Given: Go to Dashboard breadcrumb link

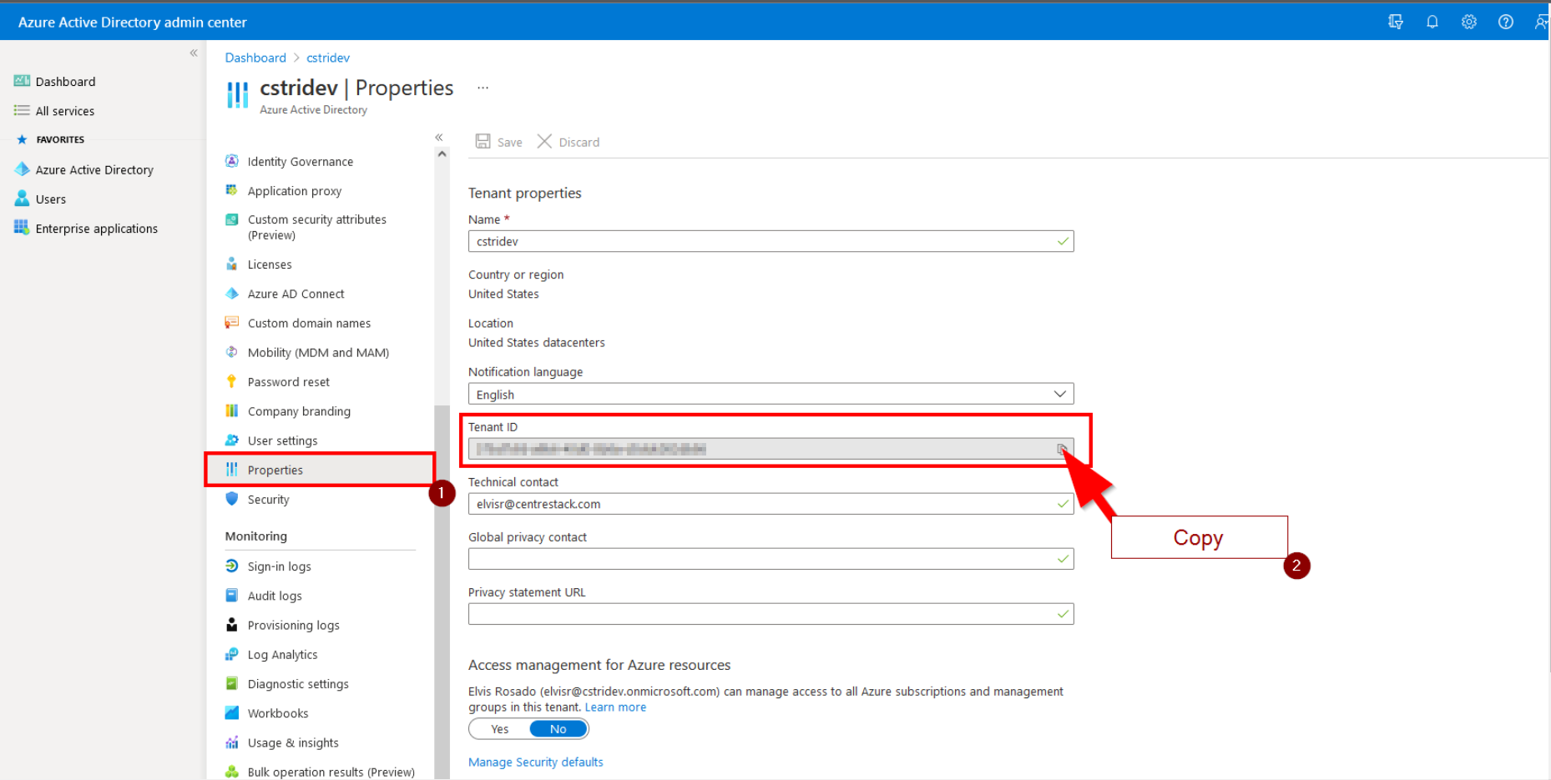Looking at the screenshot, I should pos(255,58).
